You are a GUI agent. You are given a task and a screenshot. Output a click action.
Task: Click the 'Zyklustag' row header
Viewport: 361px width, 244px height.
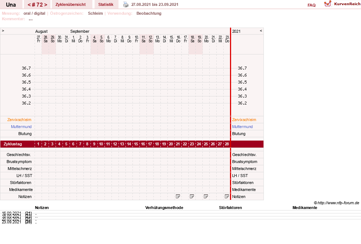point(13,144)
